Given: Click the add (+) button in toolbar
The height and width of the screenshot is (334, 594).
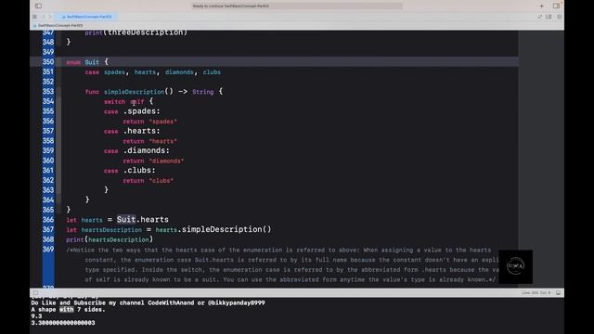Looking at the screenshot, I should pos(541,6).
